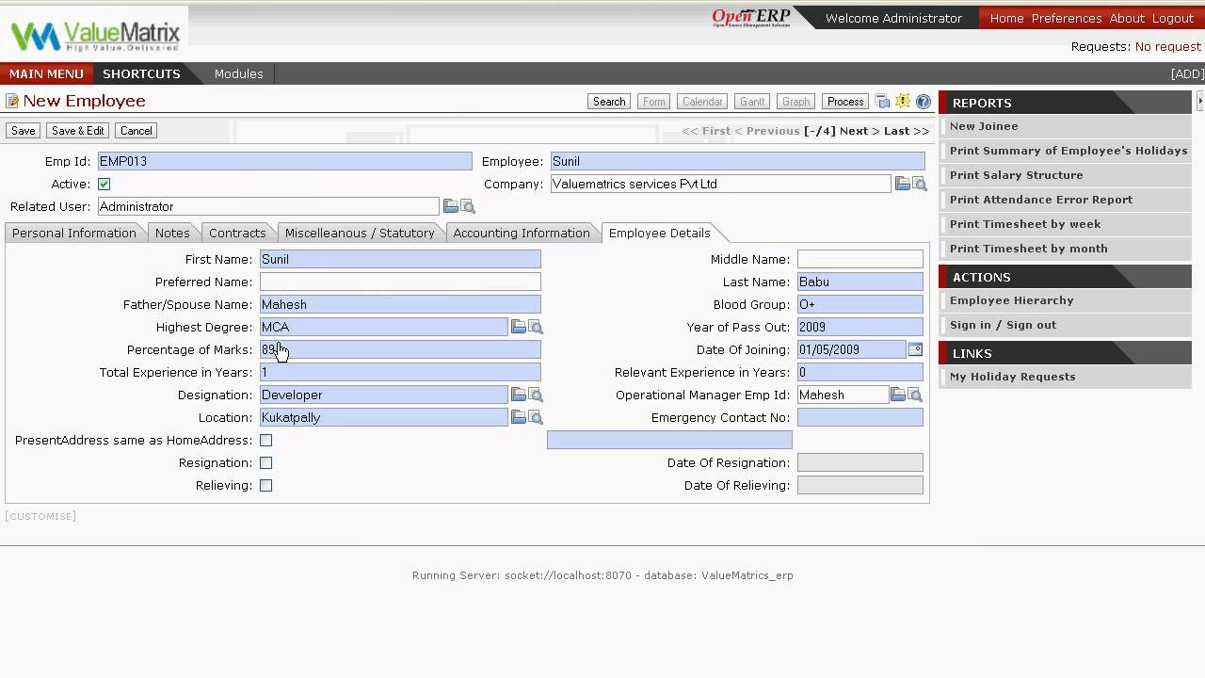Click Operational Manager Emp Id search icon
Viewport: 1205px width, 678px height.
[915, 395]
